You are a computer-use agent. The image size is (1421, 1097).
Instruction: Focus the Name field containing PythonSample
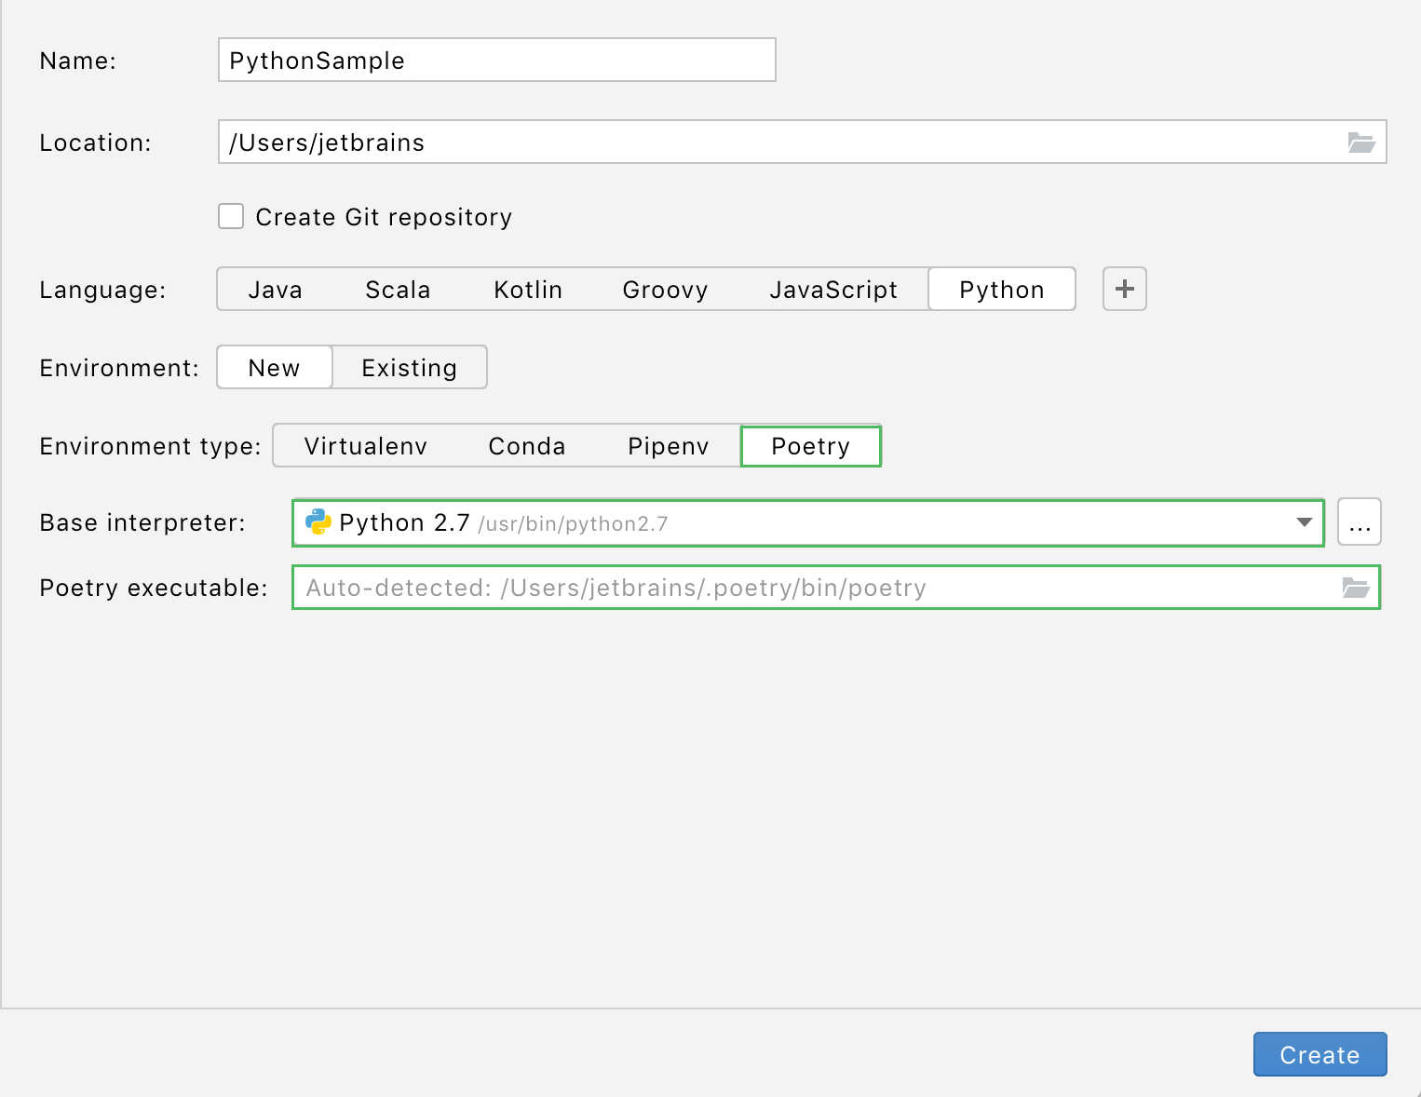click(x=496, y=61)
